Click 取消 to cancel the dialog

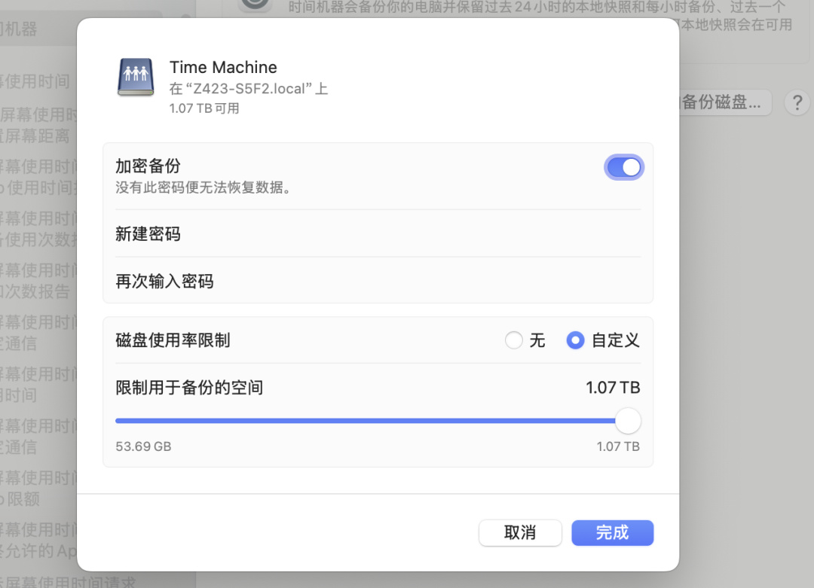tap(519, 532)
